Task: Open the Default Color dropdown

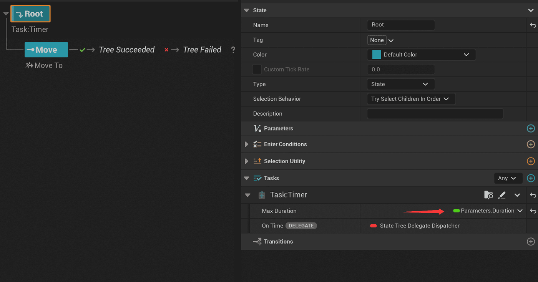Action: point(421,55)
